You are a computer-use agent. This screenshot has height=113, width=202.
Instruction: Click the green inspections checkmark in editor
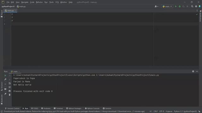pos(197,14)
